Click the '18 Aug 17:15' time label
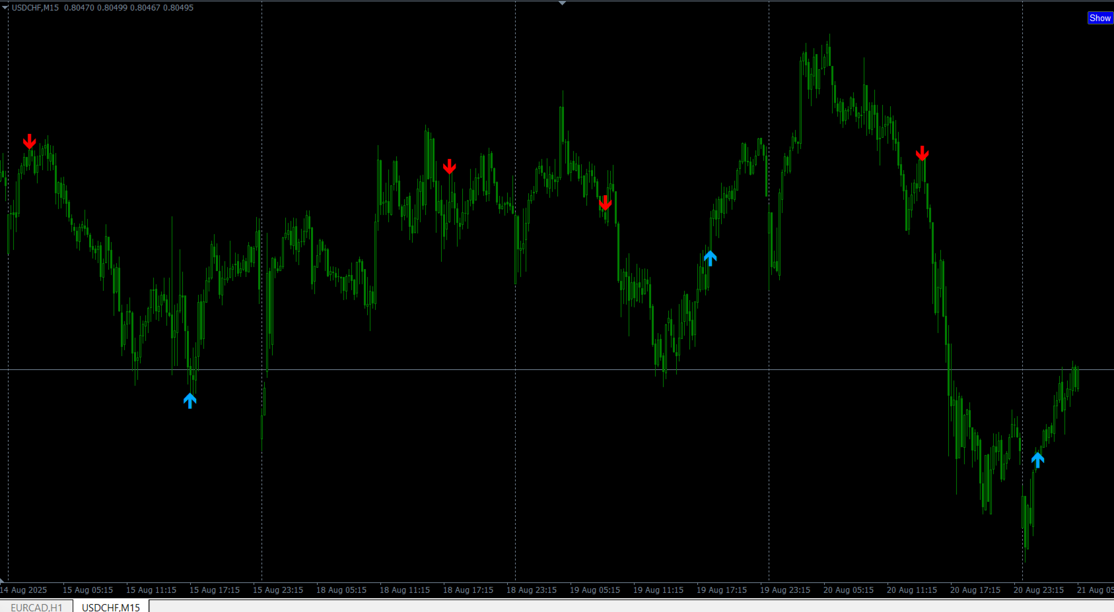 point(468,590)
